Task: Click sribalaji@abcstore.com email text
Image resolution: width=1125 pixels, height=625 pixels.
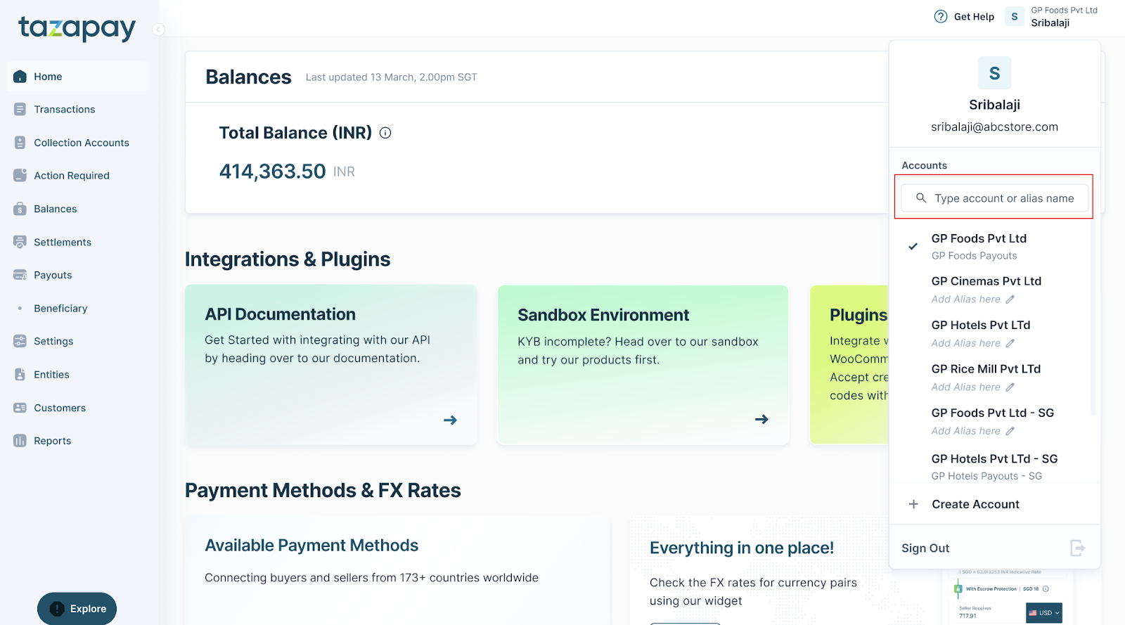Action: click(x=994, y=127)
